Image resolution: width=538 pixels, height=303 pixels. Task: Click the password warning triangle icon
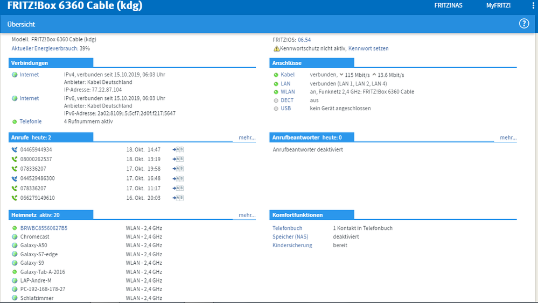(276, 48)
